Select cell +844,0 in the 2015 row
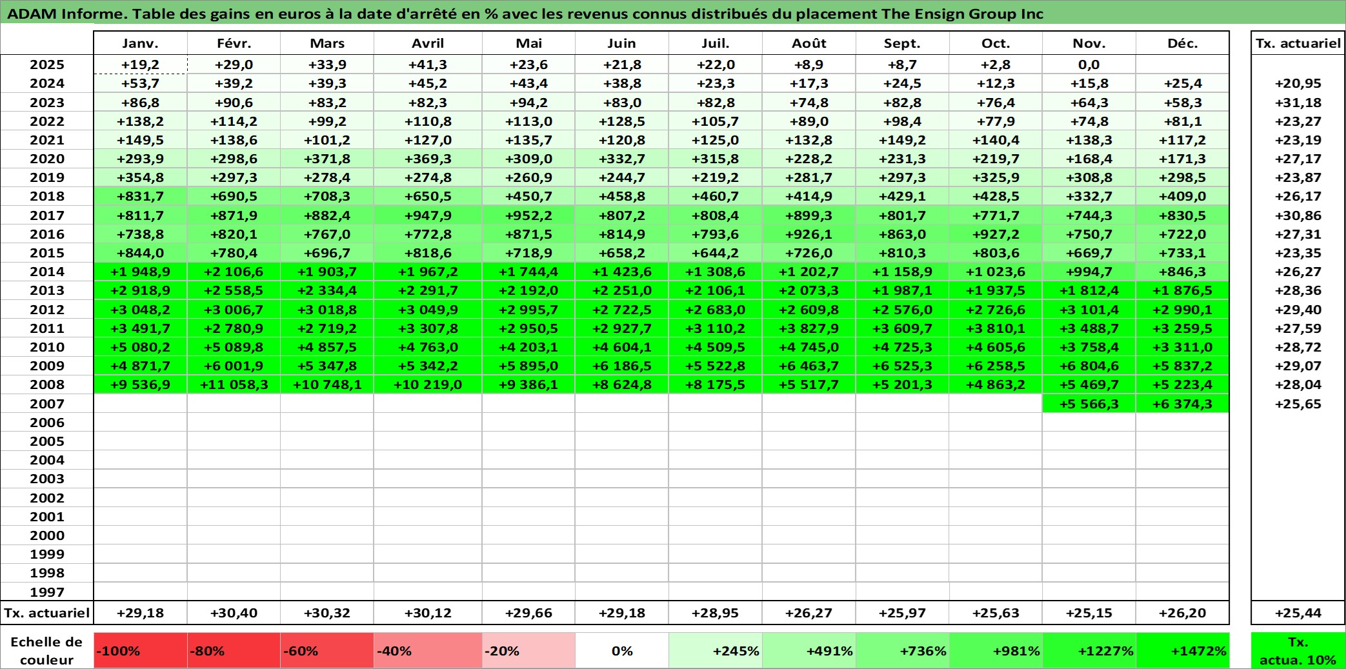This screenshot has height=669, width=1346. [140, 253]
